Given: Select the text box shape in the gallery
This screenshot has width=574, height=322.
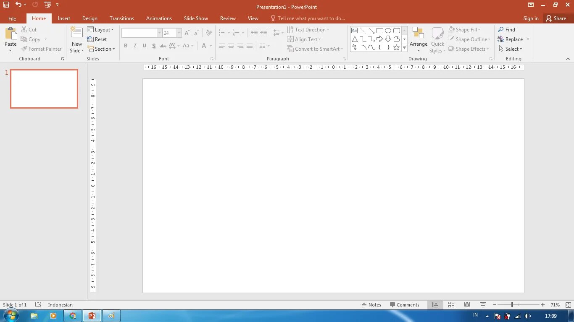Looking at the screenshot, I should click(x=354, y=31).
